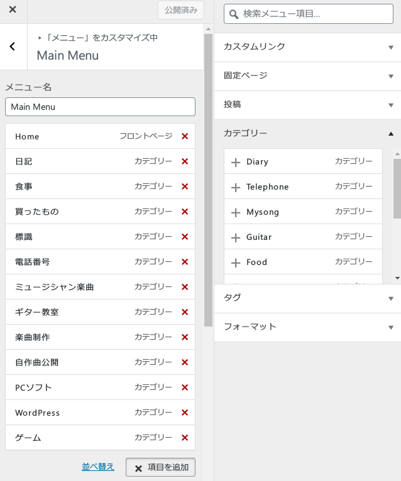Close the customizer with the X icon
The image size is (401, 481).
(13, 10)
